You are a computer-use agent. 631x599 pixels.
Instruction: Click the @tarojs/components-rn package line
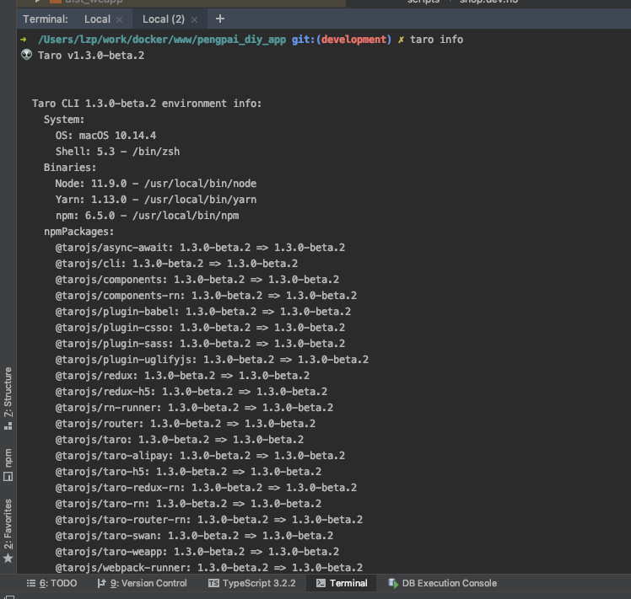(x=206, y=296)
